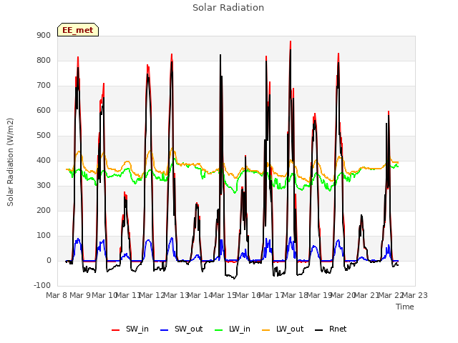Click the 600 y-axis tick label
Viewport: 458px width, 343px height.
click(x=44, y=110)
